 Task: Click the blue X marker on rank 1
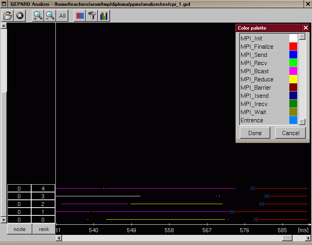[x=232, y=212]
